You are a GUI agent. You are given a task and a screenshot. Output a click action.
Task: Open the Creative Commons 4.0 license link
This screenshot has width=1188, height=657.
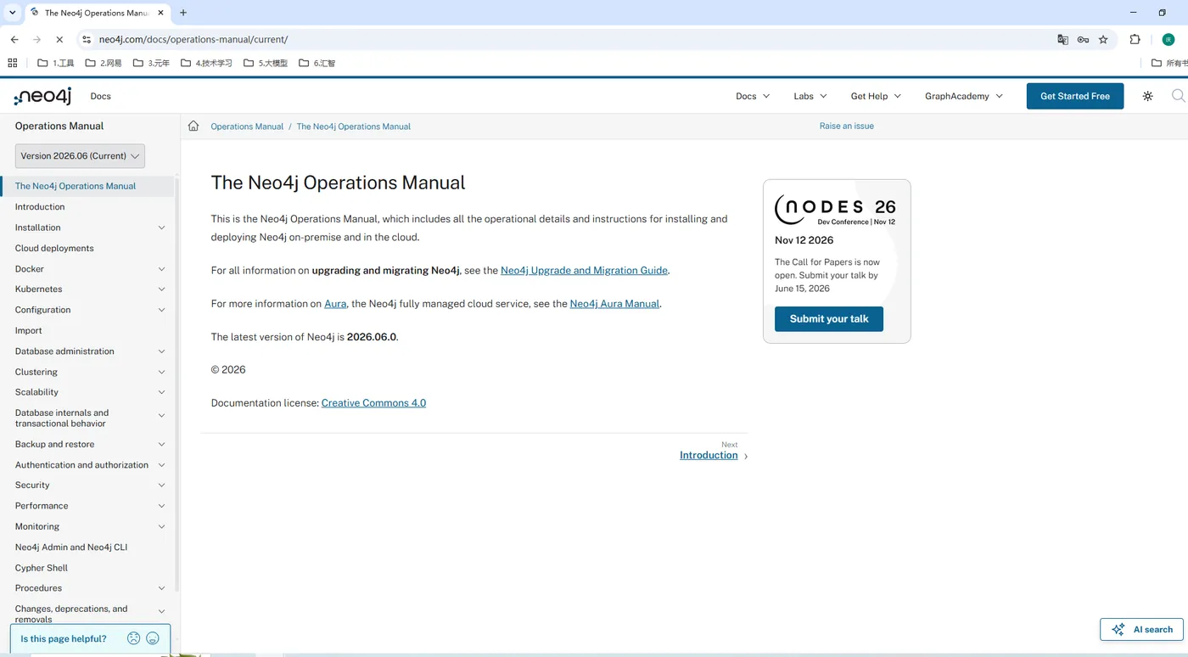click(373, 403)
